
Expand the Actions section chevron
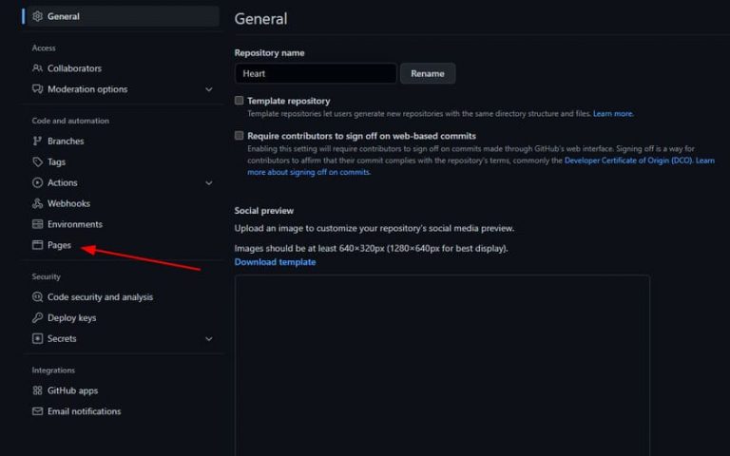pos(208,182)
